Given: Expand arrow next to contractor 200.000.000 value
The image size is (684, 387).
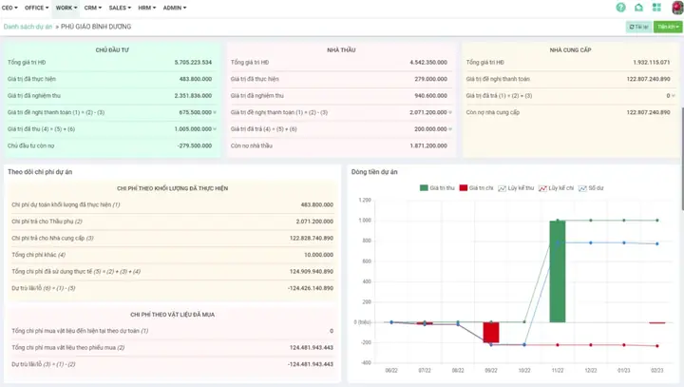Looking at the screenshot, I should click(x=450, y=129).
